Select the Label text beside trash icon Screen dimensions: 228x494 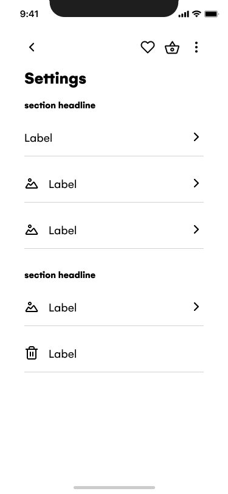pyautogui.click(x=63, y=354)
